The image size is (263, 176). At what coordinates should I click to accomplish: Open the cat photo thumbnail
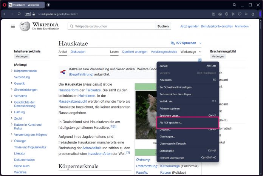click(146, 115)
